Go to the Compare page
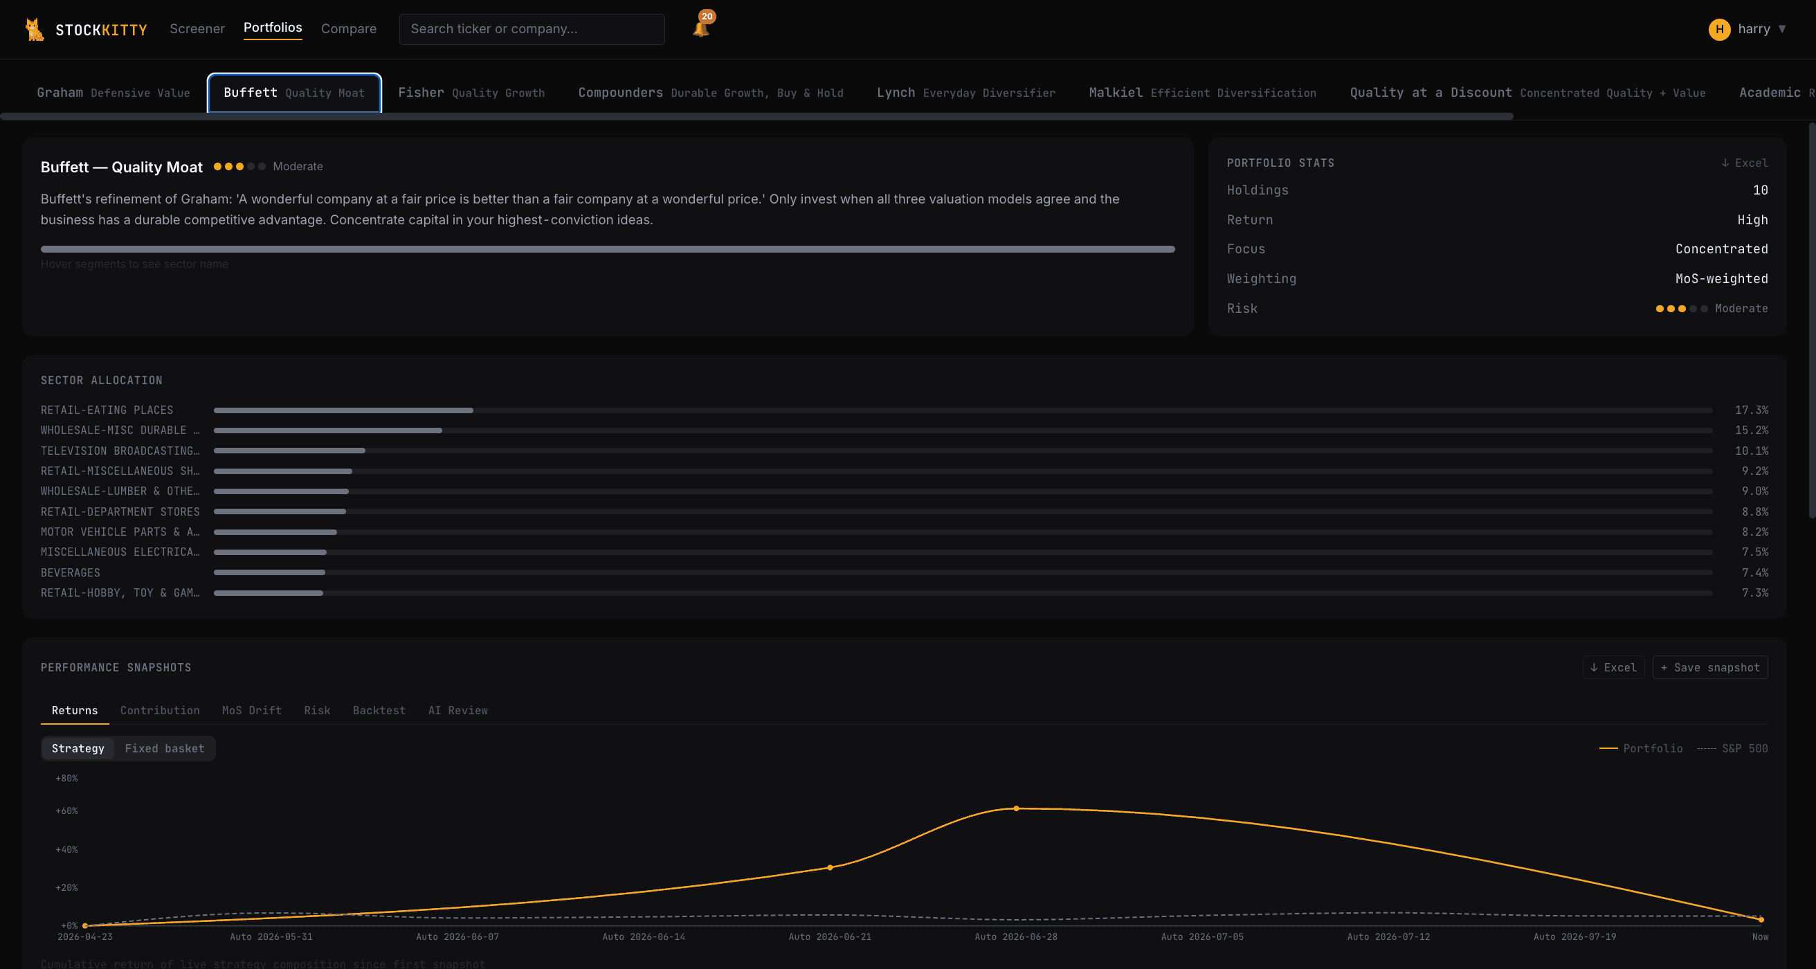 click(349, 29)
